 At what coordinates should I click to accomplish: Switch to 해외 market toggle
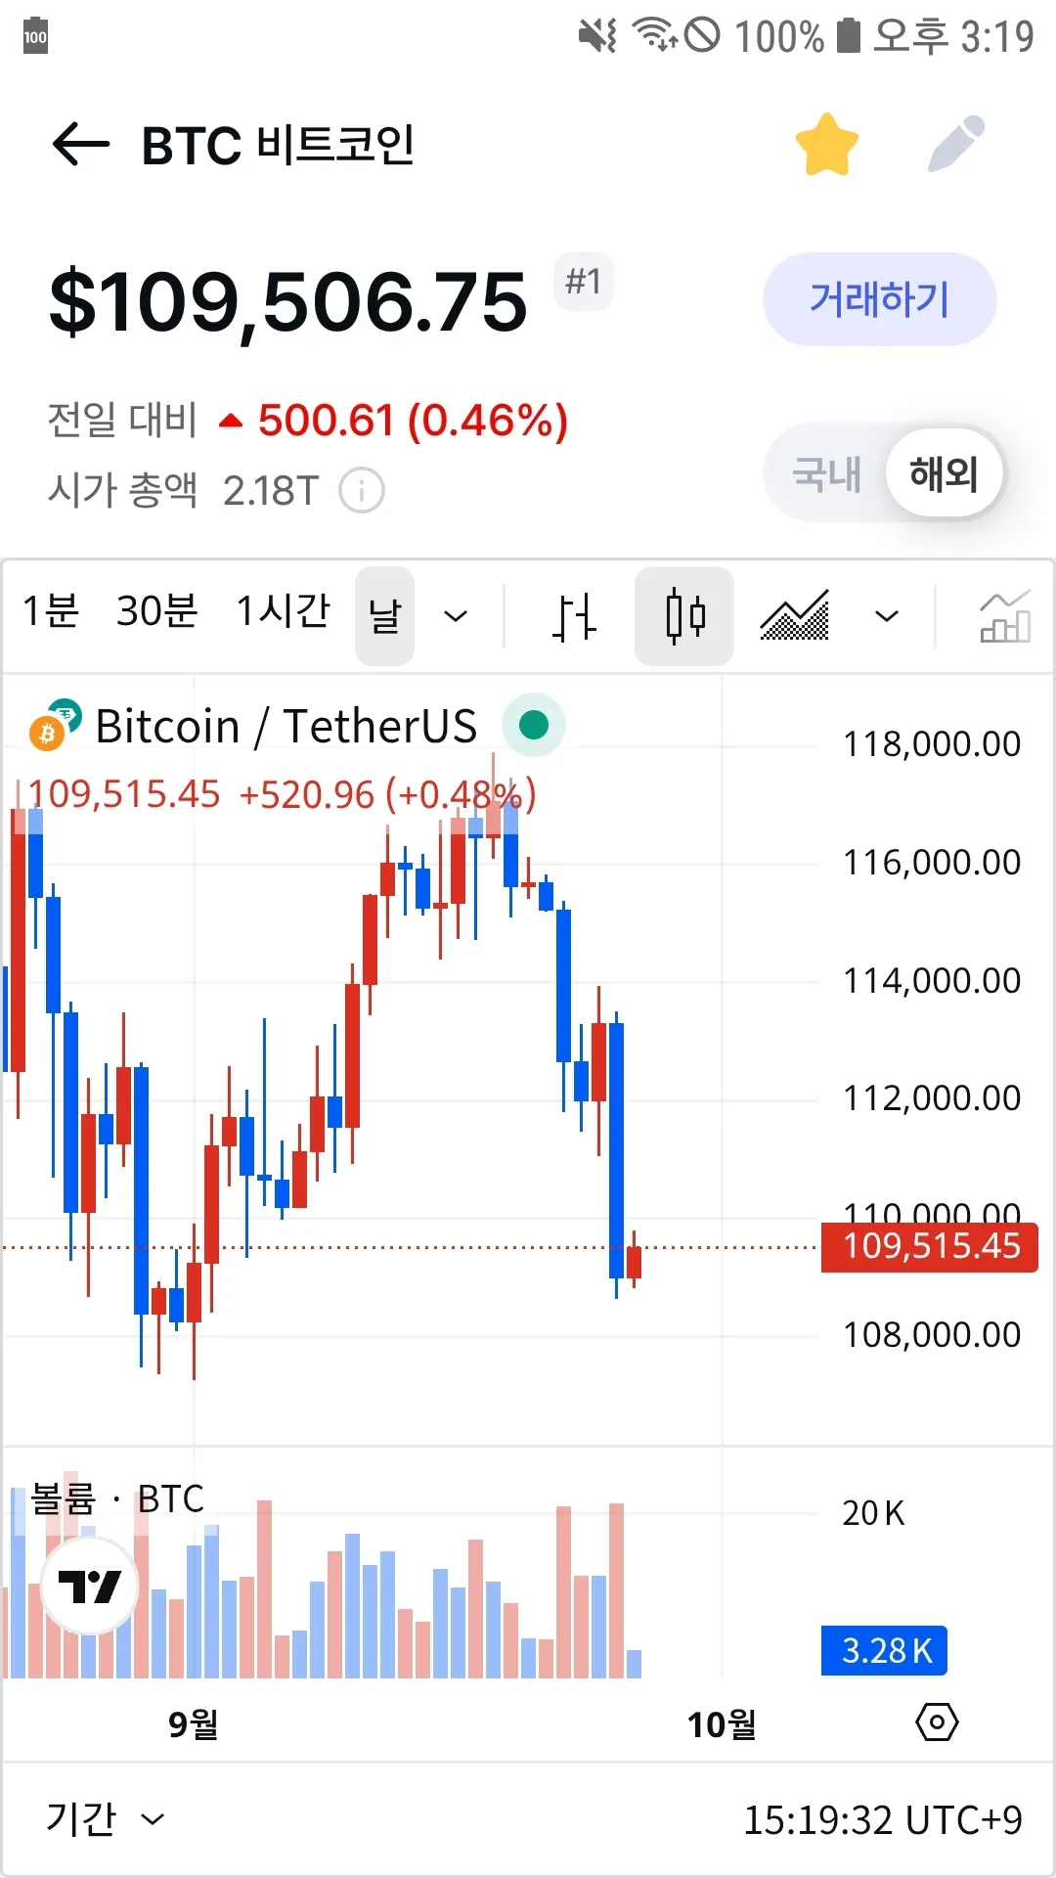pyautogui.click(x=944, y=474)
